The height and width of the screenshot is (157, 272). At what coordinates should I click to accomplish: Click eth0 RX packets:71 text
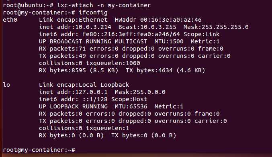pos(62,49)
